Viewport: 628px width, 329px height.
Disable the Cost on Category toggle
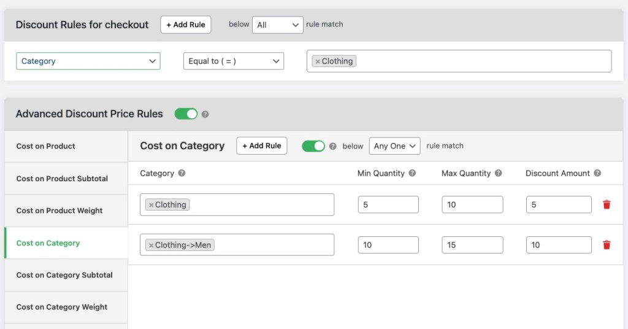click(x=313, y=146)
